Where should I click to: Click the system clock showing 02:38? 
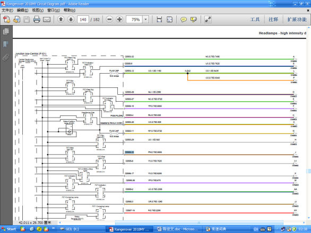pyautogui.click(x=303, y=229)
